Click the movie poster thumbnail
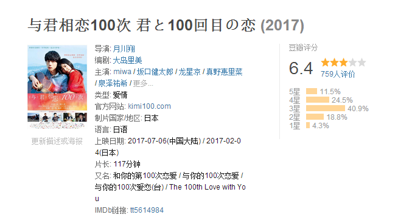The width and height of the screenshot is (398, 223). (57, 87)
